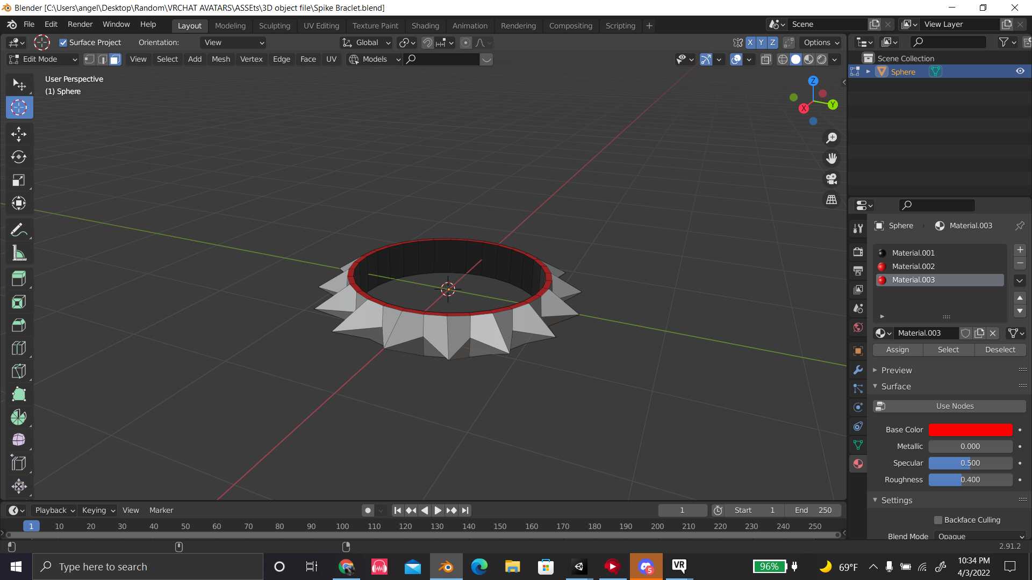1032x580 pixels.
Task: Switch viewport to camera view icon
Action: point(832,179)
